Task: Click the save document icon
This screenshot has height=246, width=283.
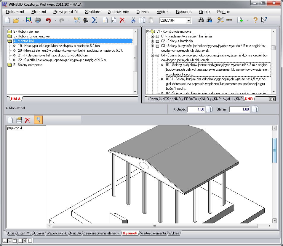Action: 29,20
